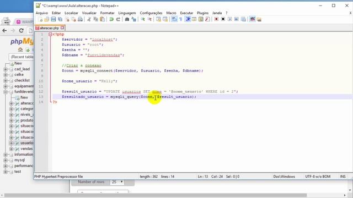This screenshot has width=353, height=198.
Task: Toggle the ABC spell-check toolbar icon
Action: point(253,19)
